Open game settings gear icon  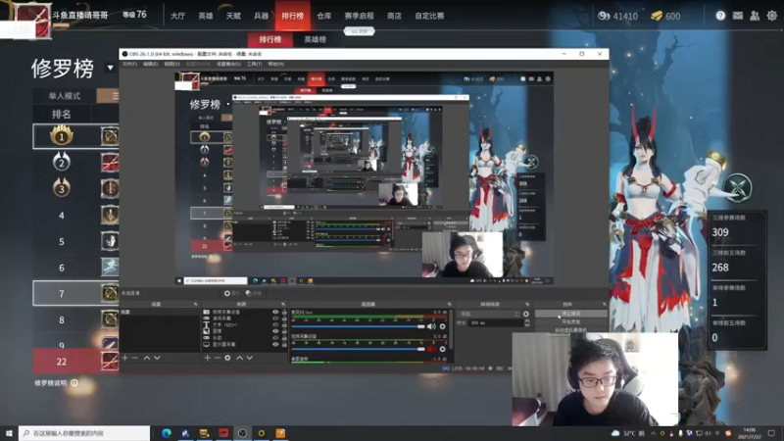(772, 16)
